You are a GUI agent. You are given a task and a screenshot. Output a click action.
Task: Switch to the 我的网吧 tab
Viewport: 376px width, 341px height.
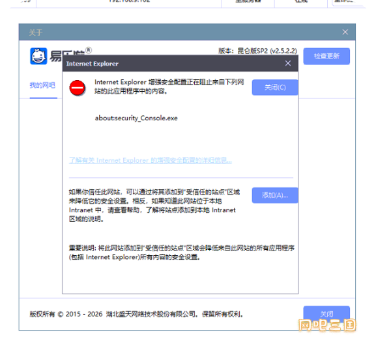(43, 85)
